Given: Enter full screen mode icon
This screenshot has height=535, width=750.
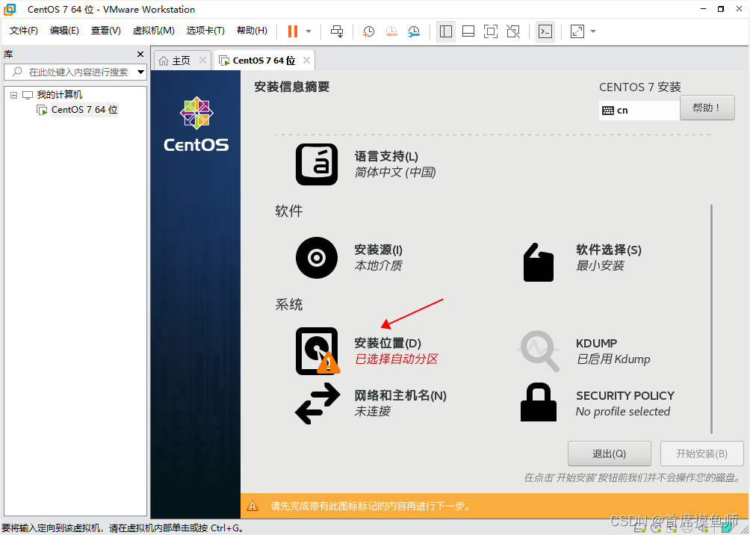Looking at the screenshot, I should (x=490, y=31).
